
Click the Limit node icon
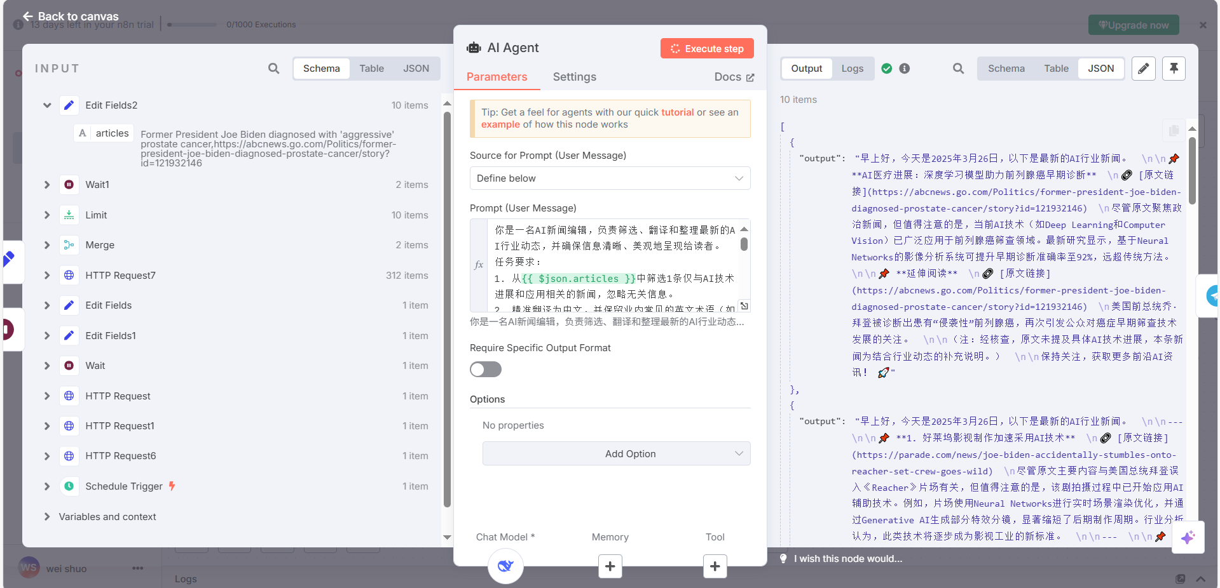coord(69,215)
